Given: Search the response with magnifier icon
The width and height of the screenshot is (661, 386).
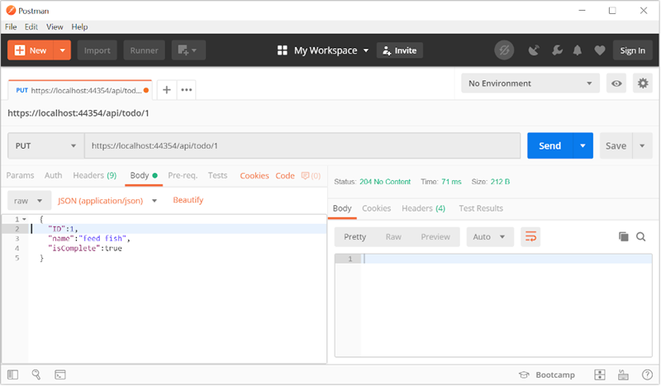Looking at the screenshot, I should pos(640,237).
